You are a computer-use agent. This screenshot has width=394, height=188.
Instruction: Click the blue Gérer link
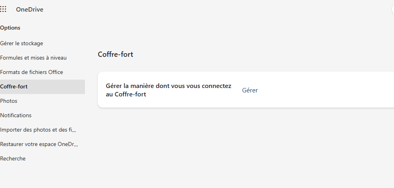pyautogui.click(x=250, y=90)
